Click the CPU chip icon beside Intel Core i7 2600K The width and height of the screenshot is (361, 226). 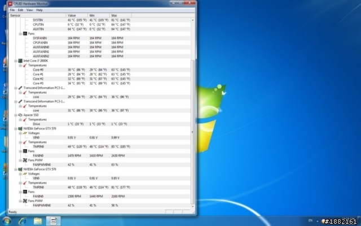click(20, 60)
